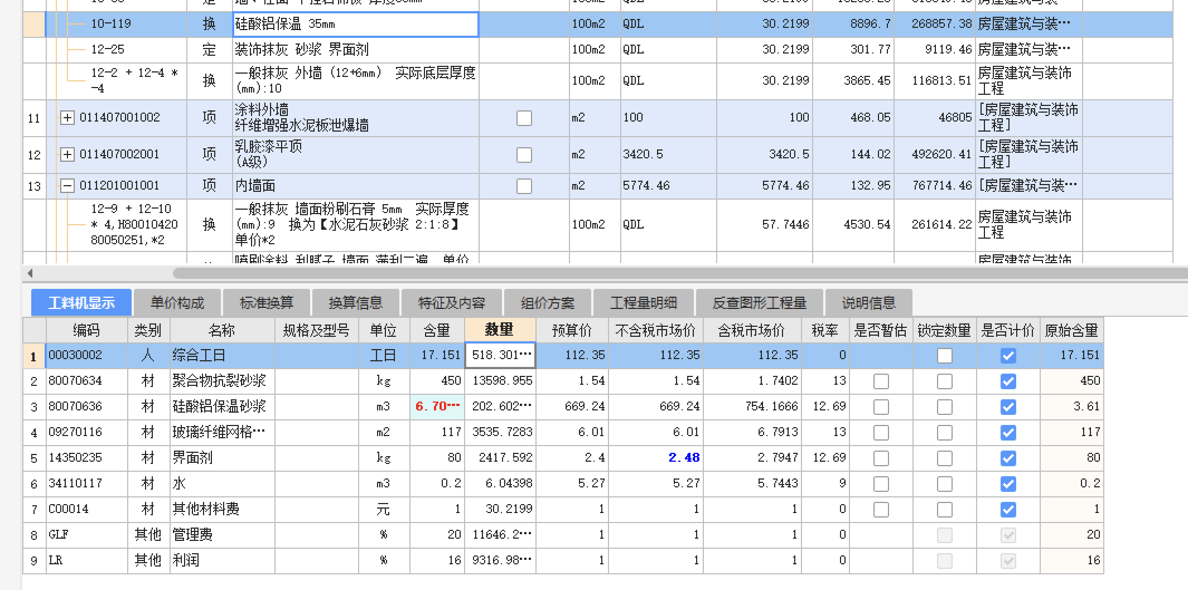The image size is (1188, 590).
Task: Uncheck 是否计价 for 综合工日
Action: 1008,356
